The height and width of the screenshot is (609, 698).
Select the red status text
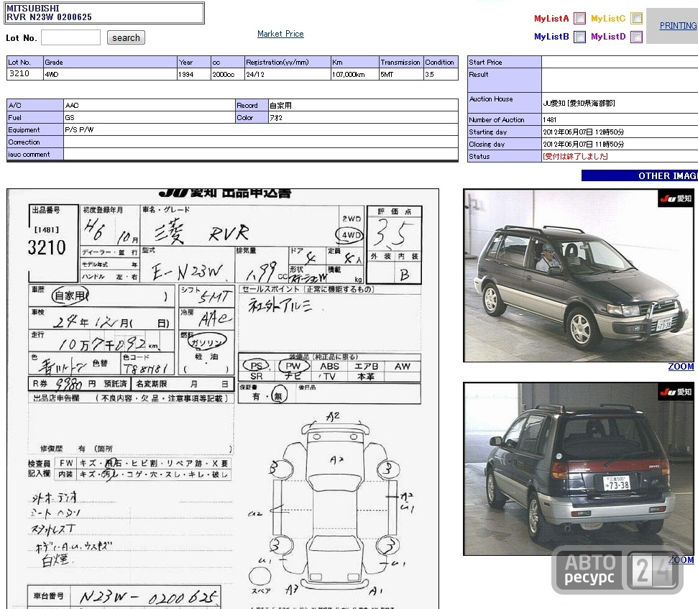click(x=575, y=156)
